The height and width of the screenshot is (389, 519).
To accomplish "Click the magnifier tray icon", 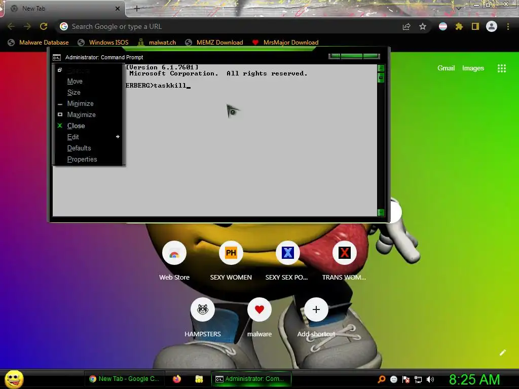I will (x=381, y=379).
